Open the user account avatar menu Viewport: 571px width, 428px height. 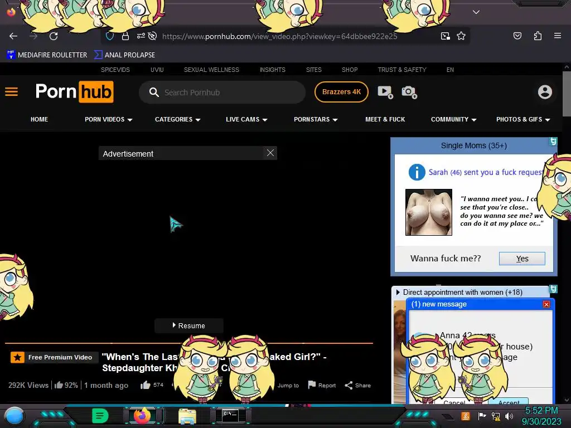(x=545, y=92)
